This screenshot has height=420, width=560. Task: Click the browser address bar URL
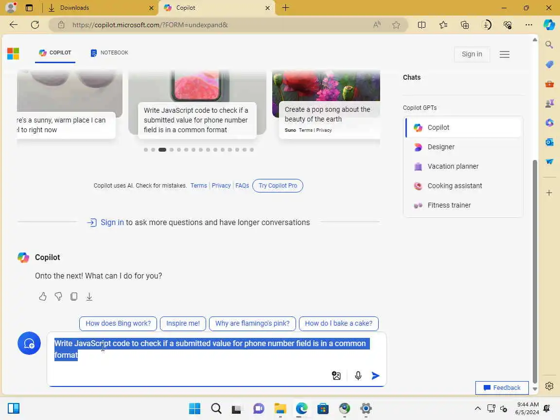coord(150,25)
